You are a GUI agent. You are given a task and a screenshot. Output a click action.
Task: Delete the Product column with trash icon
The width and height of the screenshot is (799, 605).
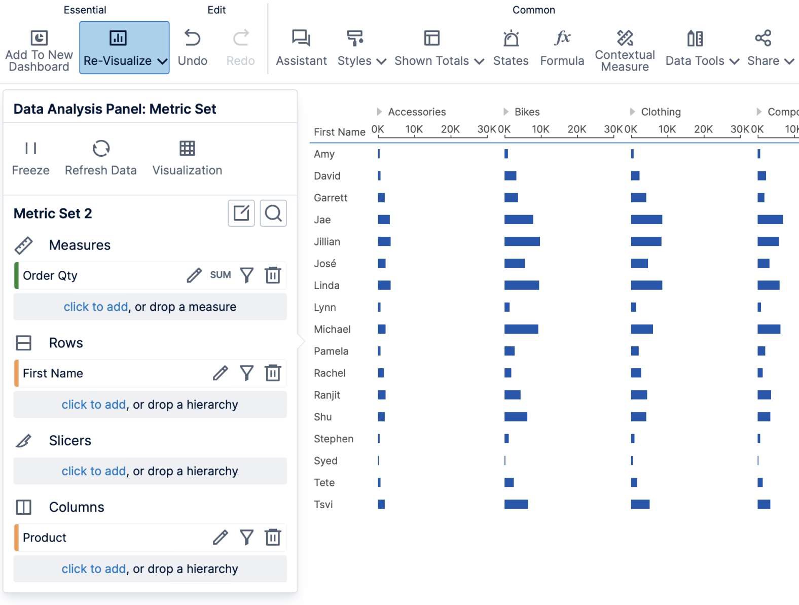coord(273,537)
